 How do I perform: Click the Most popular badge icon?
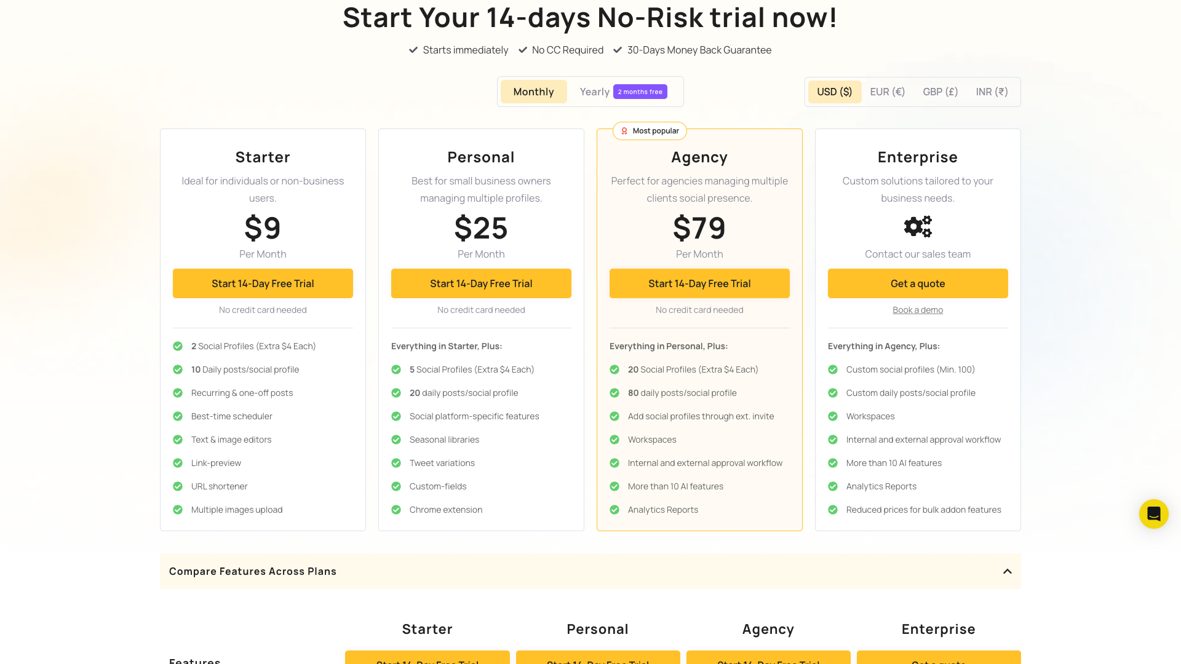coord(624,131)
